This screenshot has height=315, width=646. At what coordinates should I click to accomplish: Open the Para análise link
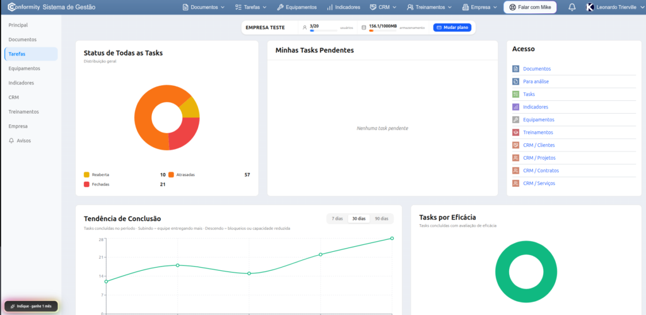click(x=536, y=81)
